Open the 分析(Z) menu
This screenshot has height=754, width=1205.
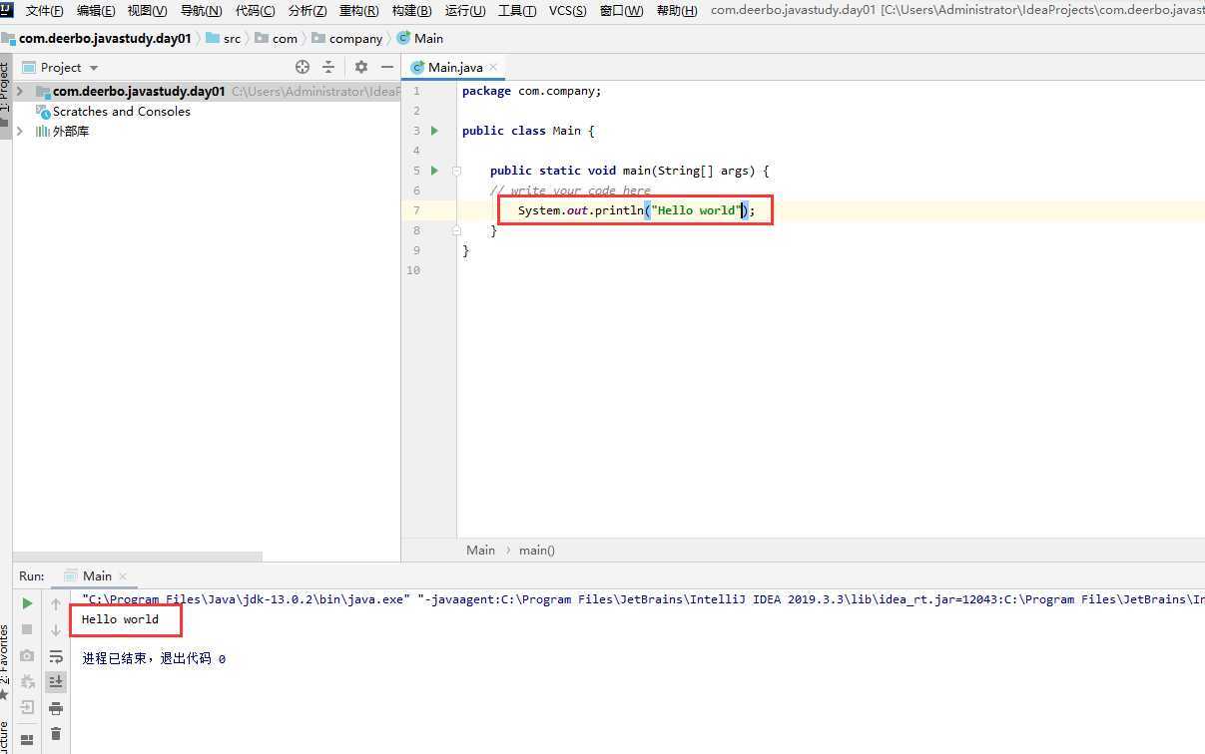[307, 11]
